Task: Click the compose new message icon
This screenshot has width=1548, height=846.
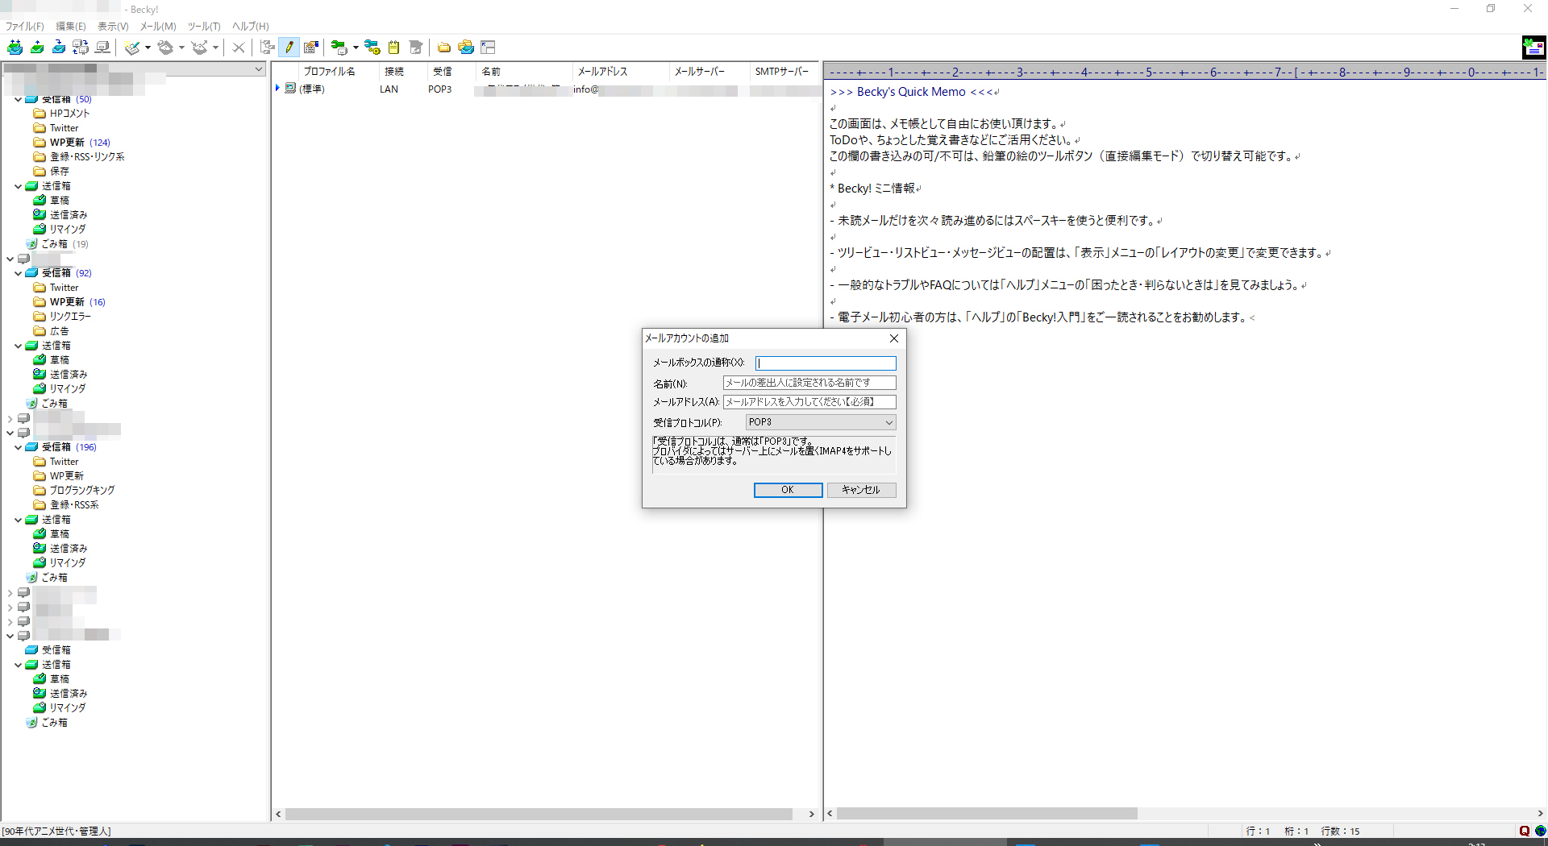Action: pyautogui.click(x=132, y=48)
